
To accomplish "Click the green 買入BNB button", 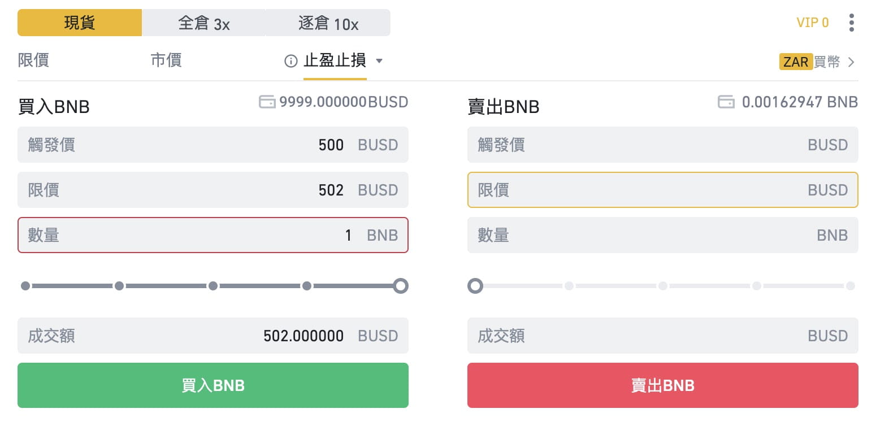I will pos(213,385).
